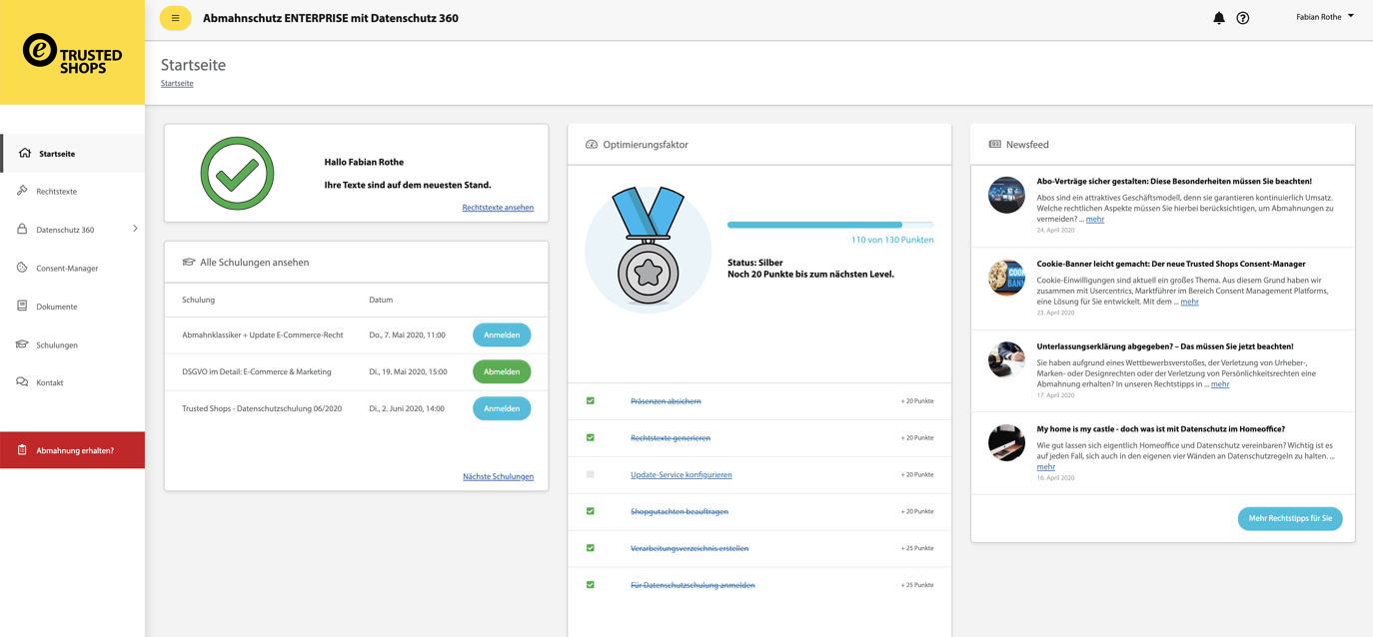This screenshot has height=637, width=1373.
Task: Open the Für Datenschutzschulung anmelden link
Action: (692, 585)
